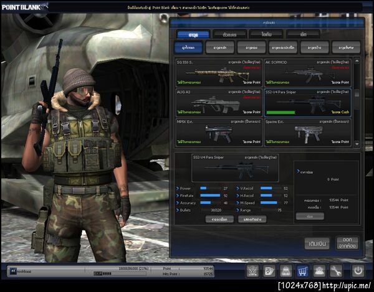Click the H.Recoil stat bar
This screenshot has width=374, height=292.
[271, 195]
